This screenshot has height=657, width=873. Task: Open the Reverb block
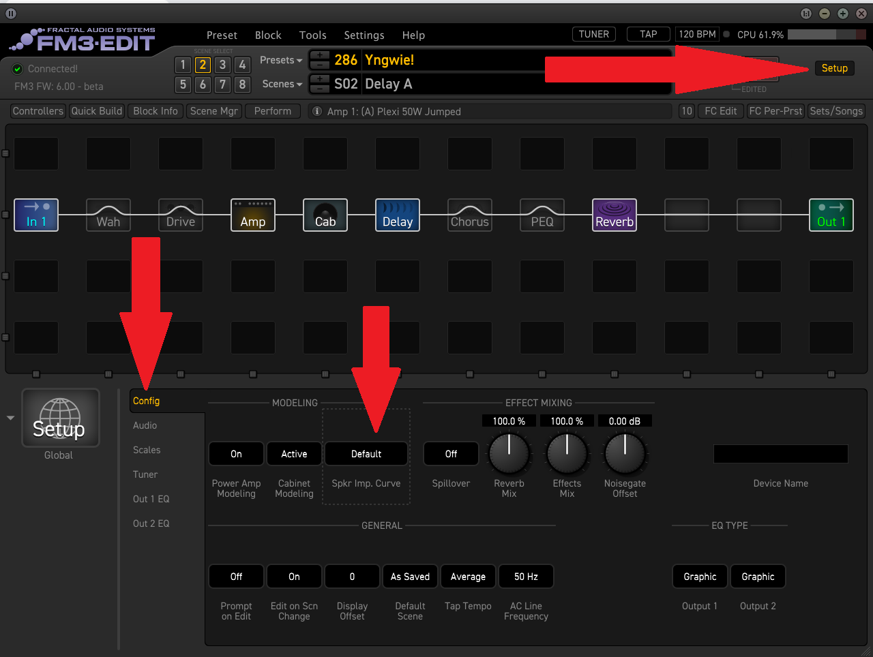tap(615, 215)
